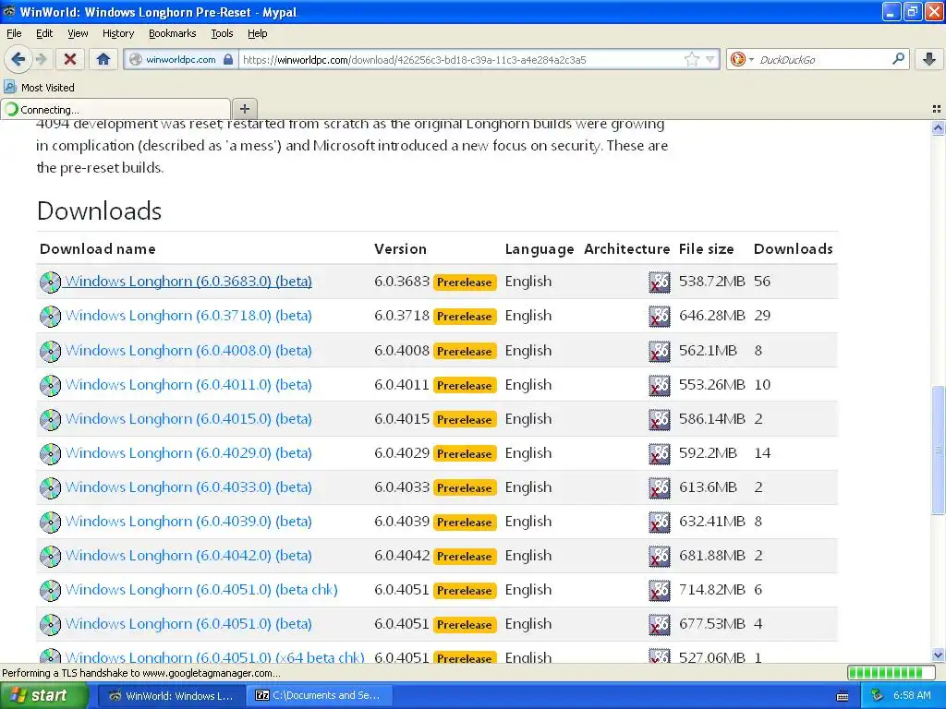Open the Edit menu

44,33
